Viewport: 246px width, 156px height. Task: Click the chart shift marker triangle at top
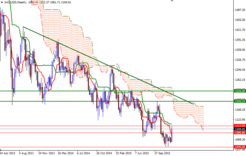point(172,1)
